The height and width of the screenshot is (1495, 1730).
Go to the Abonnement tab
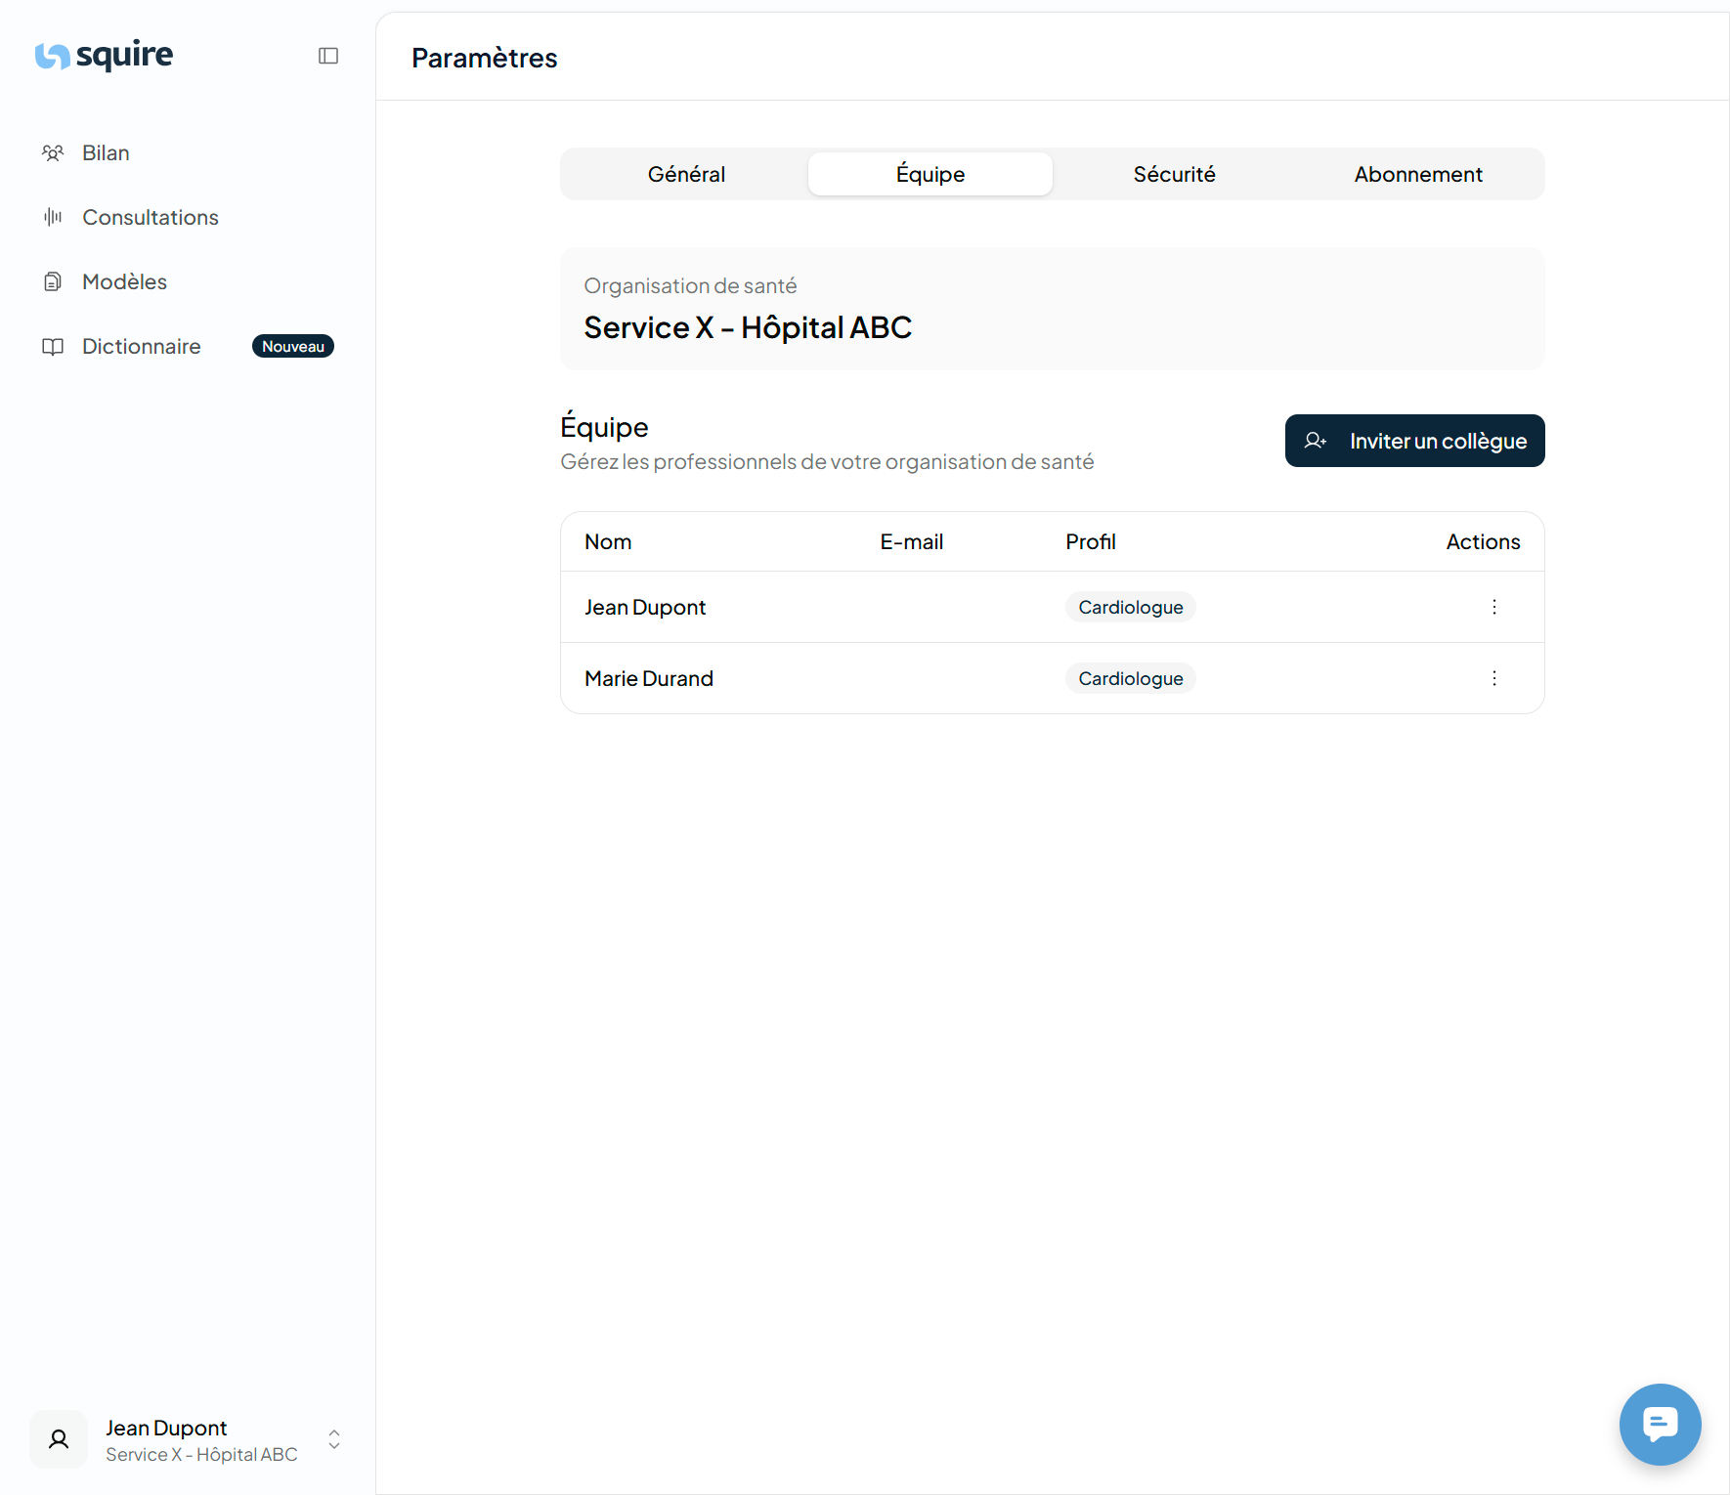[1417, 174]
